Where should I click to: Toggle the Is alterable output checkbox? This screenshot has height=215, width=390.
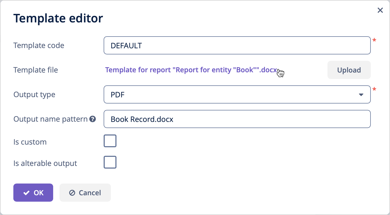[x=110, y=162]
